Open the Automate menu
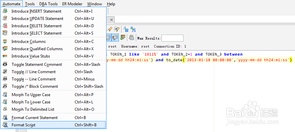The height and width of the screenshot is (132, 295). (x=12, y=4)
